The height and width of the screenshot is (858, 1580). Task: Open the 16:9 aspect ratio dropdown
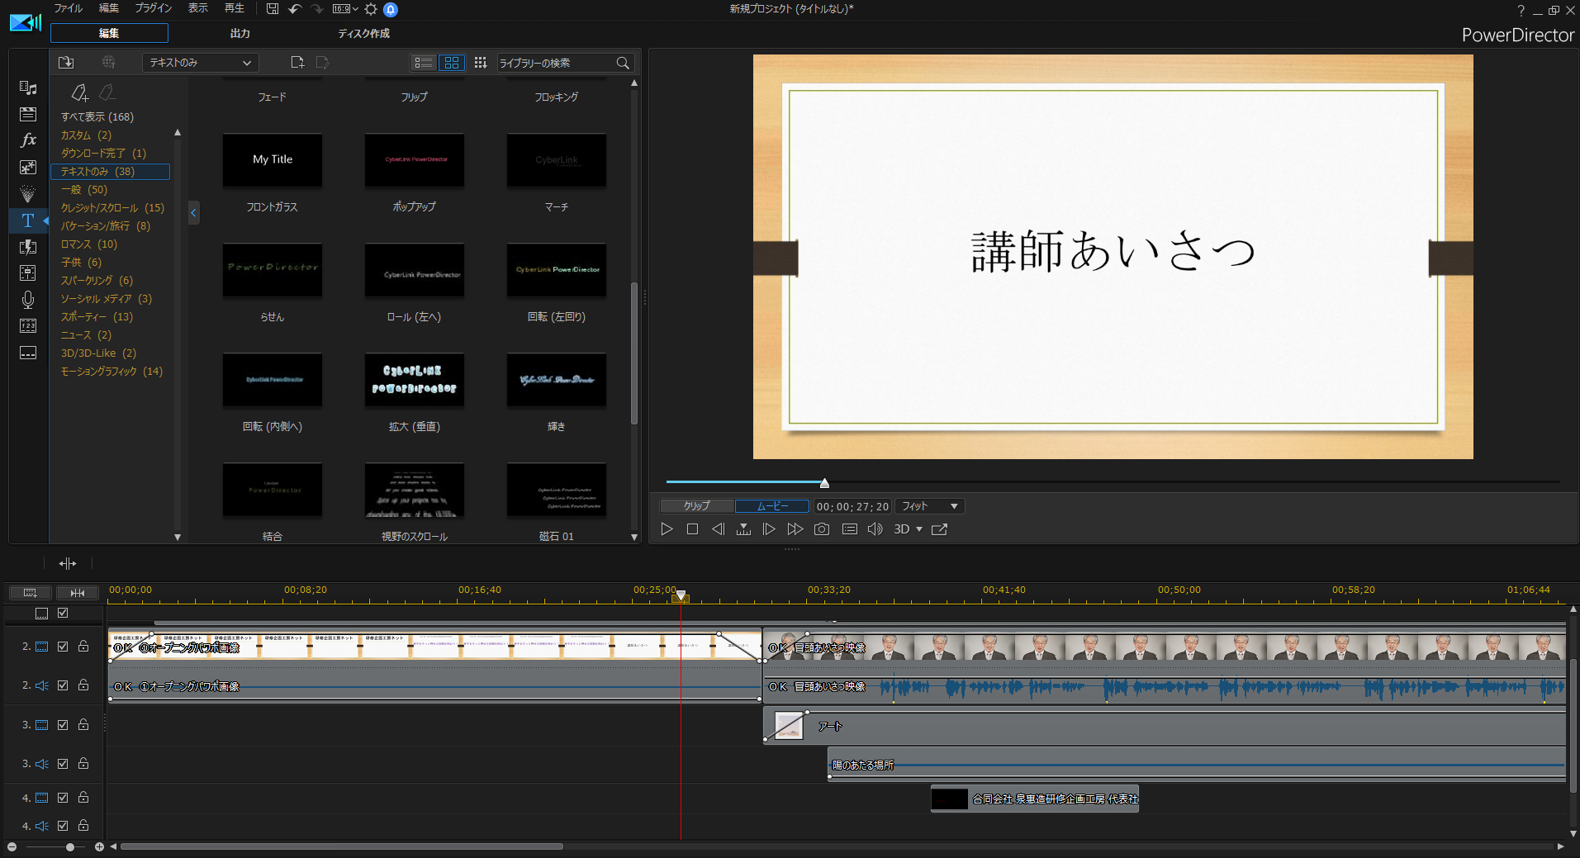pyautogui.click(x=345, y=9)
